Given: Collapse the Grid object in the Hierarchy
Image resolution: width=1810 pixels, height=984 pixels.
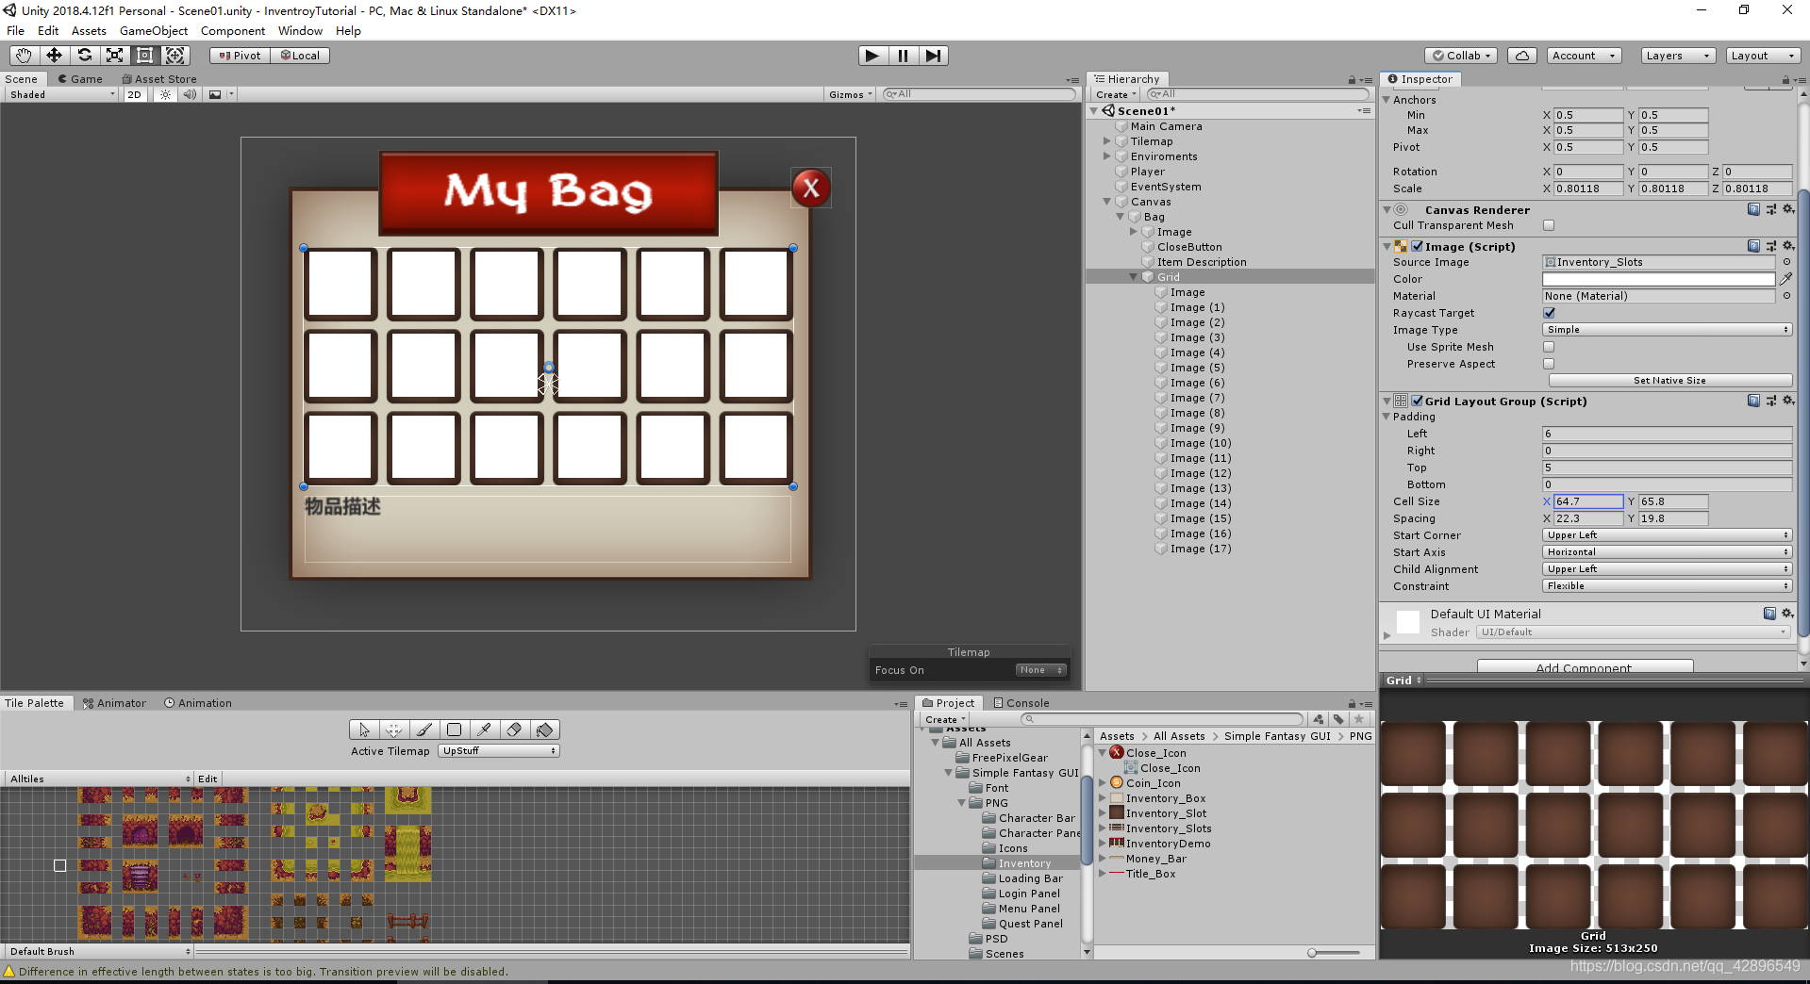Looking at the screenshot, I should pyautogui.click(x=1133, y=276).
